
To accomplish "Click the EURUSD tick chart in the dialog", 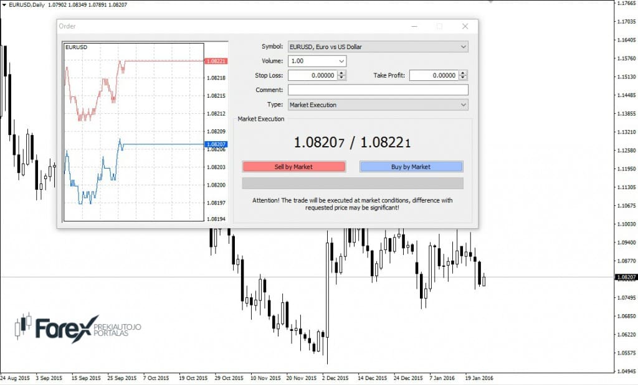I will click(134, 132).
